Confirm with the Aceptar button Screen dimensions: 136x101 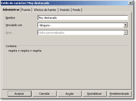[19, 94]
